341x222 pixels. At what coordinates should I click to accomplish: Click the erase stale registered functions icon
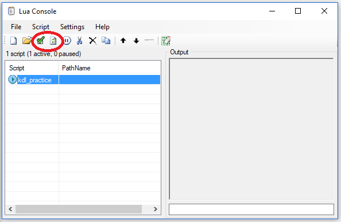(x=166, y=41)
